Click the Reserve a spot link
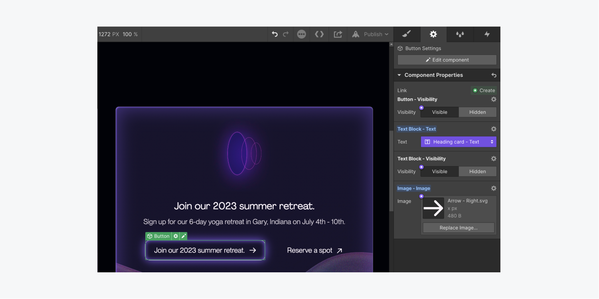 (x=314, y=250)
